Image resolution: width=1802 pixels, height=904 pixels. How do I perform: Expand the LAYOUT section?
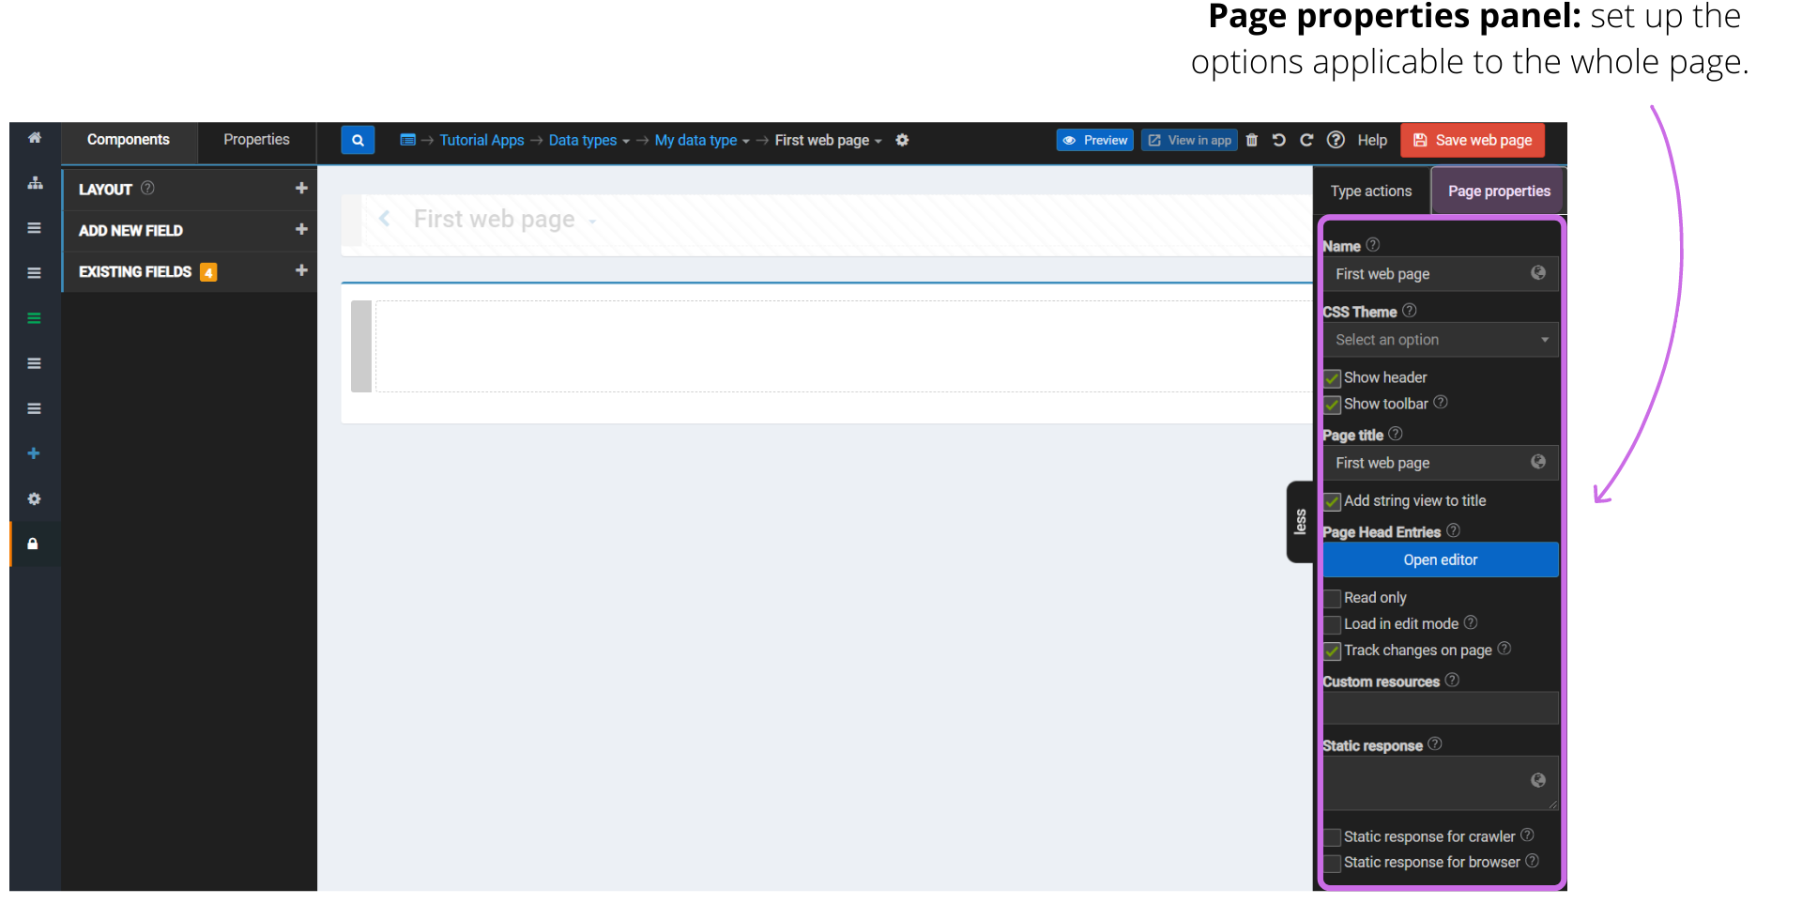click(301, 188)
